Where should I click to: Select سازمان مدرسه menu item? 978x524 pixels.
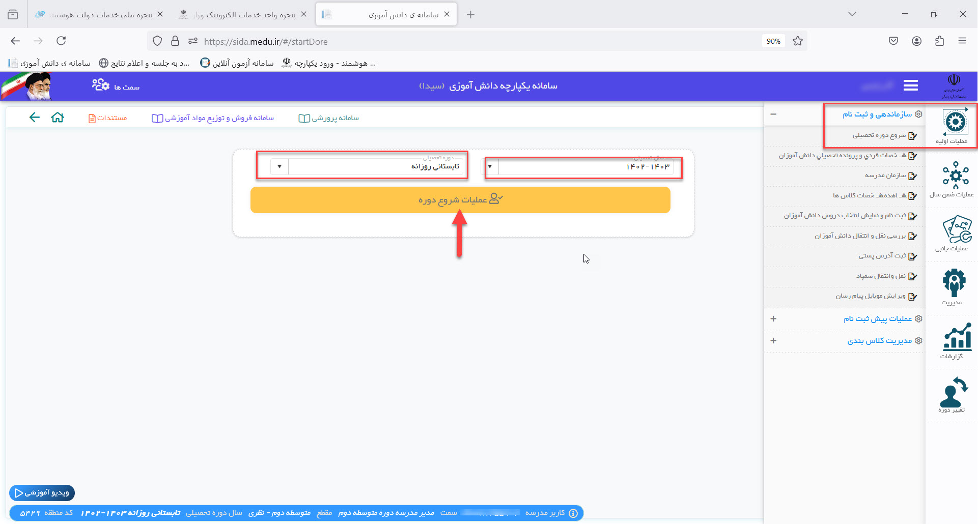point(886,176)
